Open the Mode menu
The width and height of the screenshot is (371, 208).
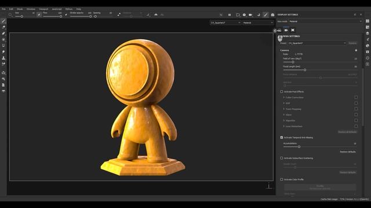click(x=20, y=9)
